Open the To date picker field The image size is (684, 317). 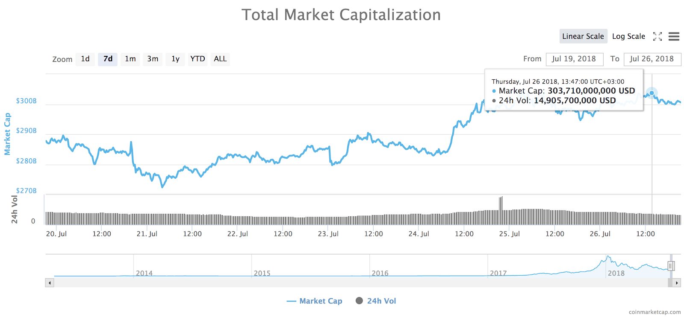[x=653, y=59]
